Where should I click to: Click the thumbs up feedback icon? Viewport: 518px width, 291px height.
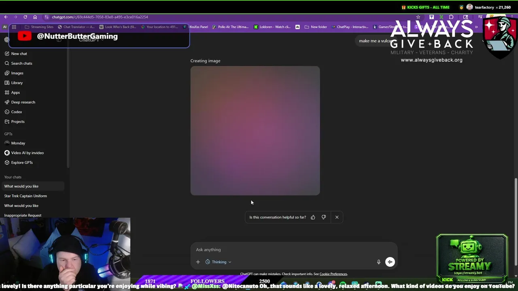click(313, 217)
